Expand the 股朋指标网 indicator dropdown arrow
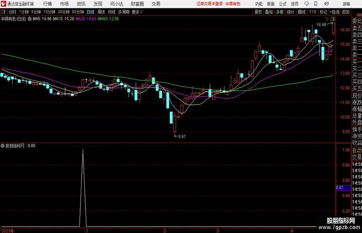The image size is (362, 233). [3, 146]
